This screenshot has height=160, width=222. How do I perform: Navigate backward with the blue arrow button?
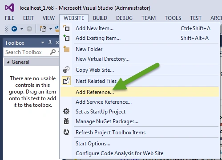[14, 29]
